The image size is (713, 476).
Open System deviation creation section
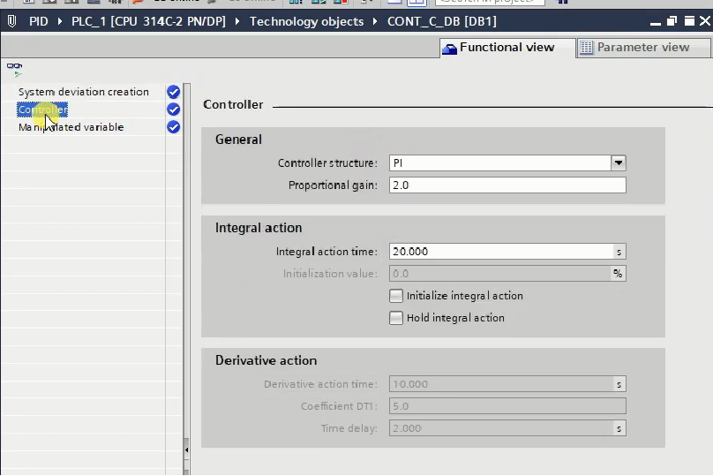(84, 92)
